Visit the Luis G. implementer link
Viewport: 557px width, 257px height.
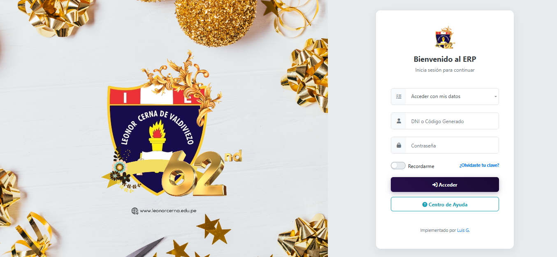click(463, 231)
